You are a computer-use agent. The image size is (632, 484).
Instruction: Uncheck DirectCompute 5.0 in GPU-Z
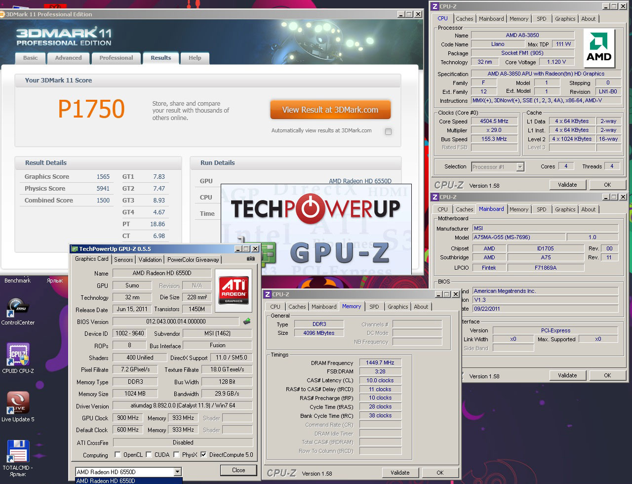pos(203,455)
